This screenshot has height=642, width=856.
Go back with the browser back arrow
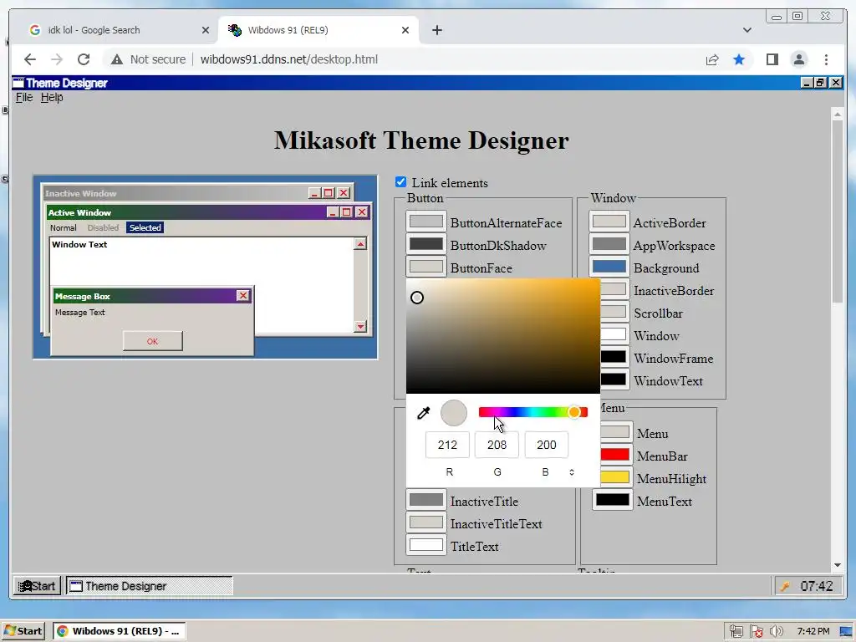click(30, 59)
